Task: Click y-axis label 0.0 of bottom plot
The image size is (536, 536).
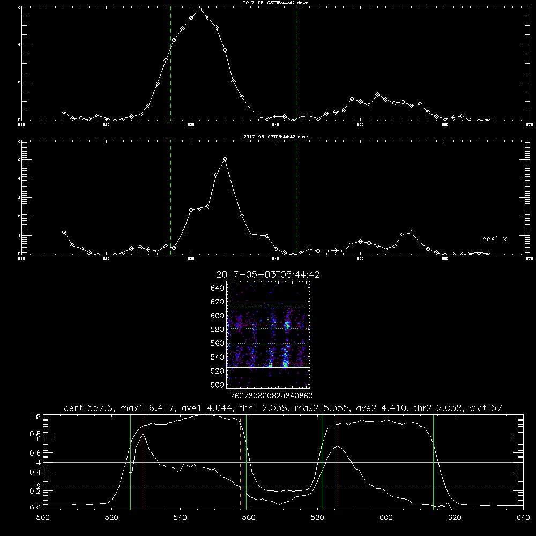Action: coord(35,508)
